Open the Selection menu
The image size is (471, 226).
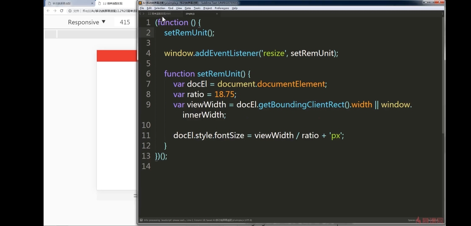click(160, 8)
